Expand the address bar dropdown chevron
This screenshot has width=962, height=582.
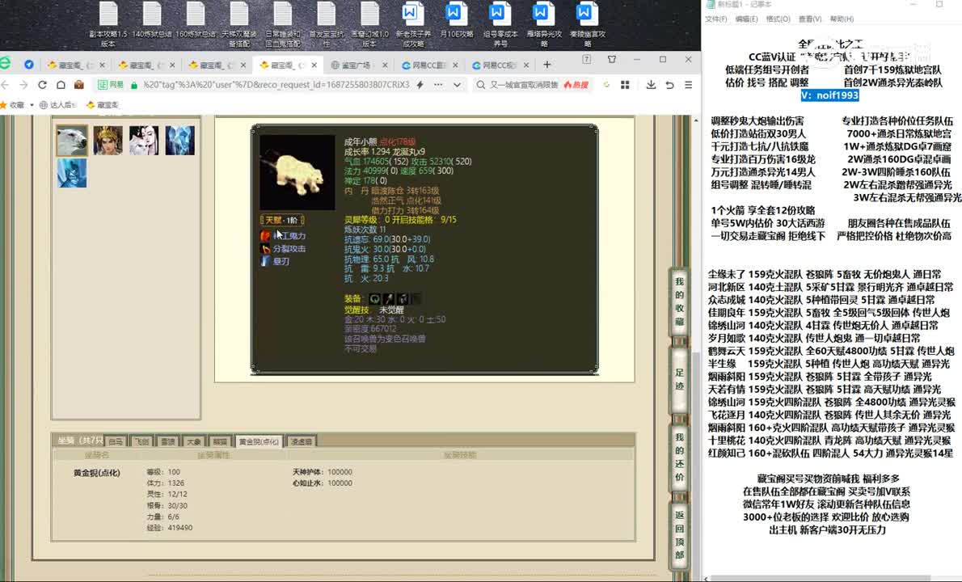[457, 85]
